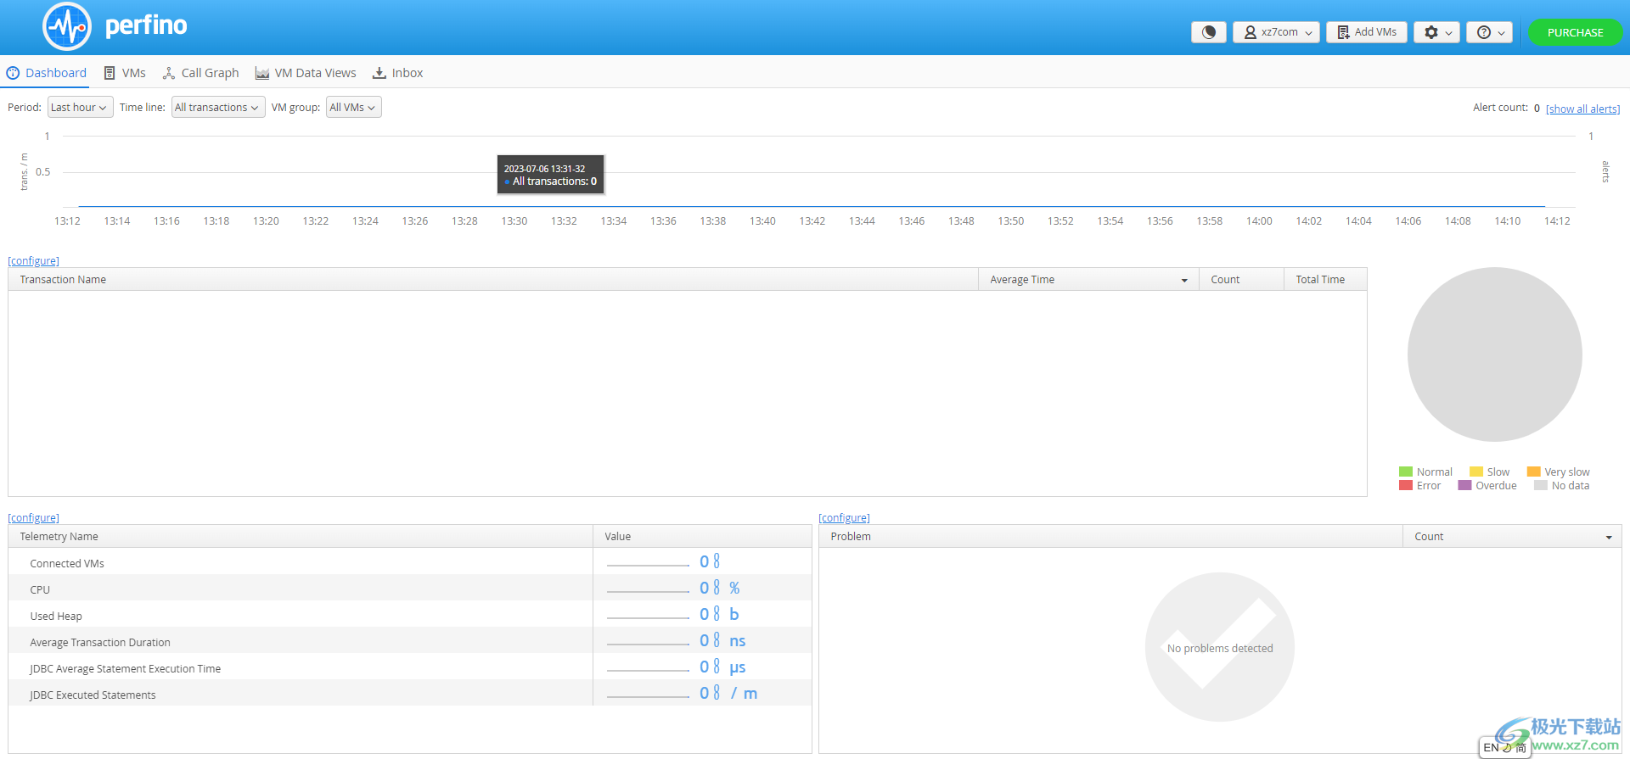Select the Used Heap telemetry row
This screenshot has height=759, width=1630.
[410, 616]
